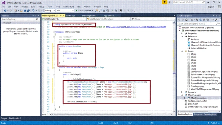This screenshot has width=222, height=125.
Task: Start debugging with the green play arrow
Action: tap(77, 11)
